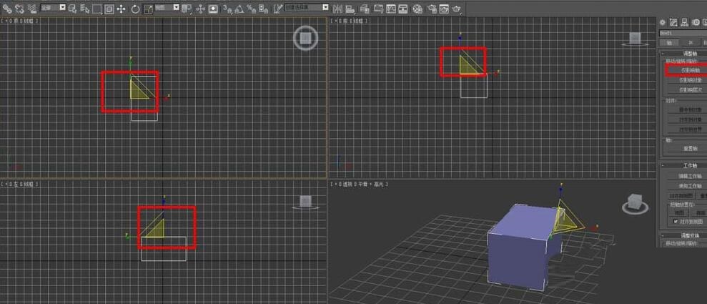Select the Move tool in toolbar
The image size is (707, 304).
point(120,9)
